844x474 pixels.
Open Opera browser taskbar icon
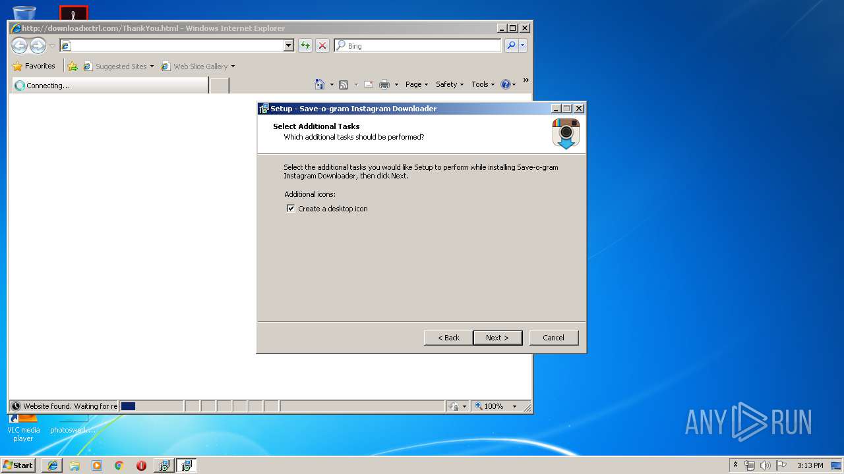[141, 465]
